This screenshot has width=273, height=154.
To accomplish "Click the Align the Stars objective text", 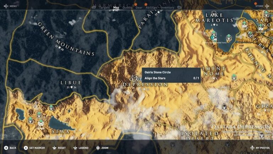I will (155, 78).
